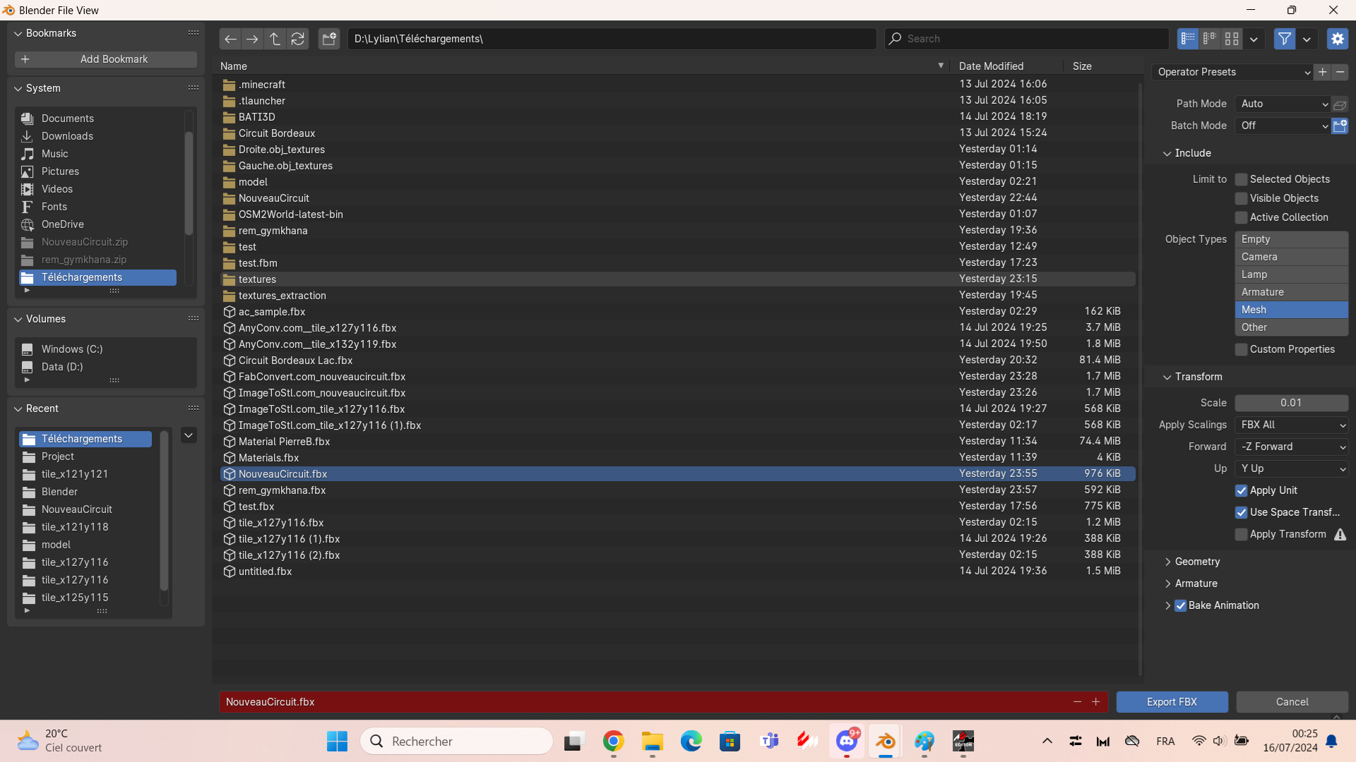Toggle the options gear panel

(1338, 39)
